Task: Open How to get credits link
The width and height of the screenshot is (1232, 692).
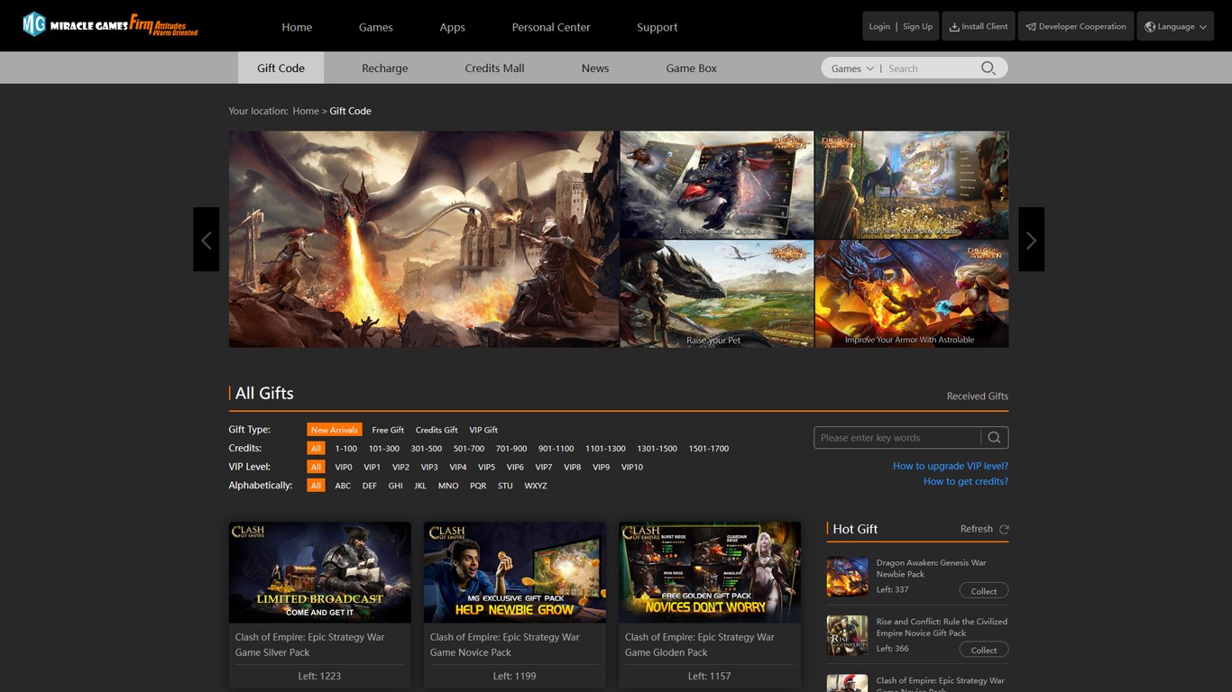Action: click(966, 481)
